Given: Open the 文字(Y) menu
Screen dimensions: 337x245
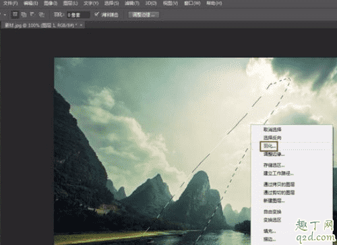Looking at the screenshot, I should [x=91, y=3].
